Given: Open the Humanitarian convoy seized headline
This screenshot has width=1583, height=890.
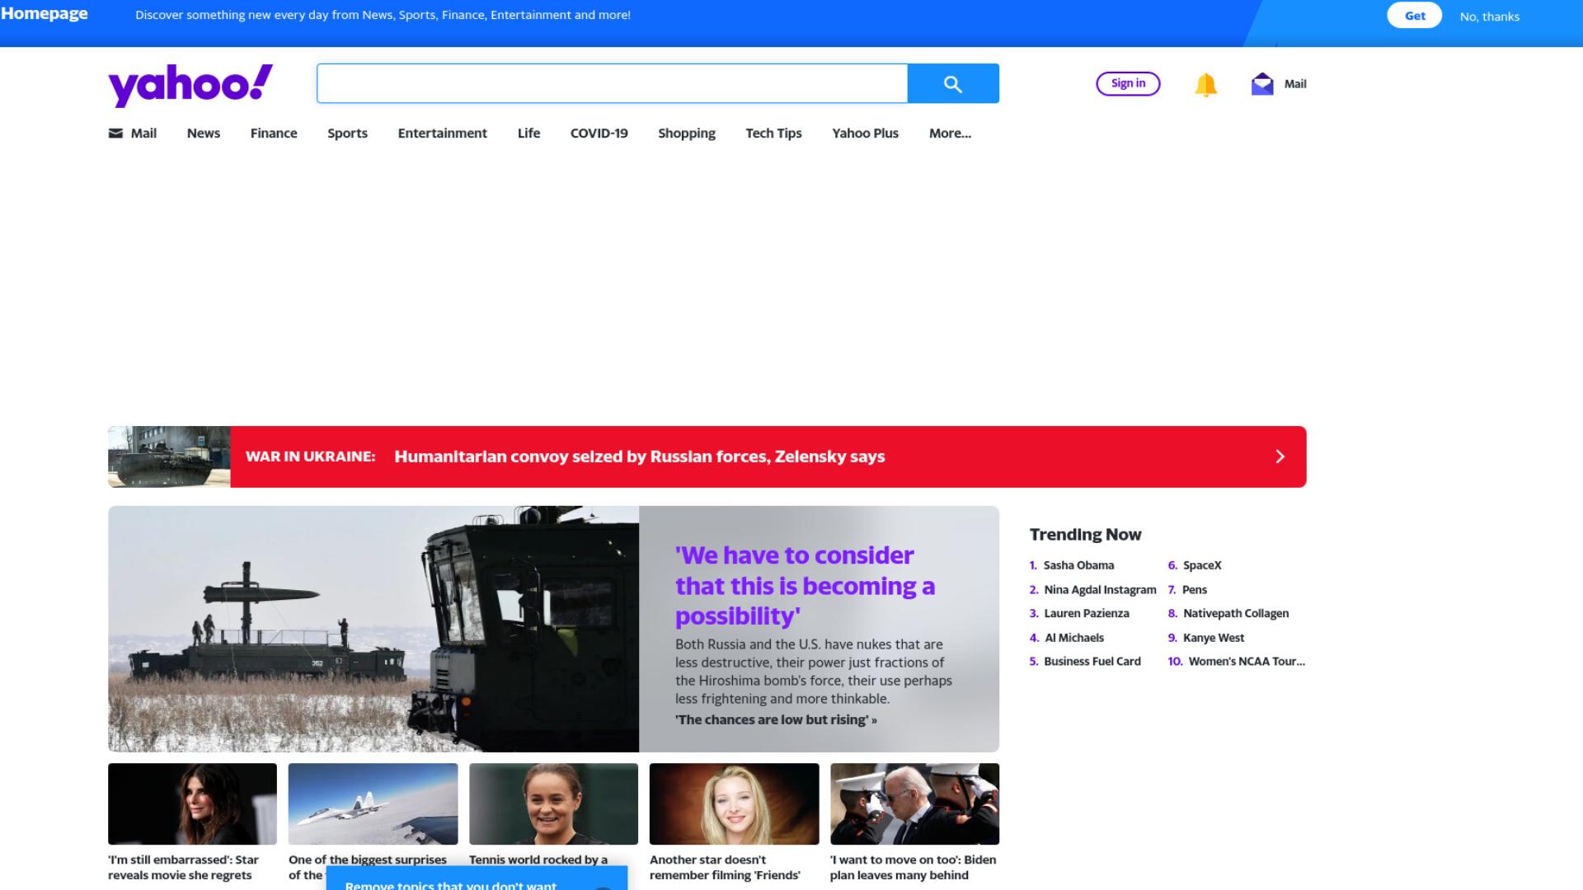Looking at the screenshot, I should (639, 457).
